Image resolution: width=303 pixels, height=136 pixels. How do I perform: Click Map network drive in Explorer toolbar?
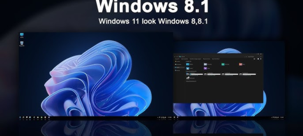[206, 59]
